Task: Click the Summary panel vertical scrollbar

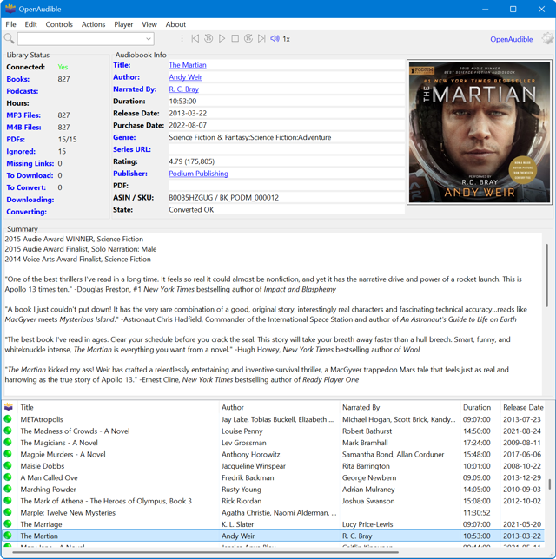Action: 546,275
